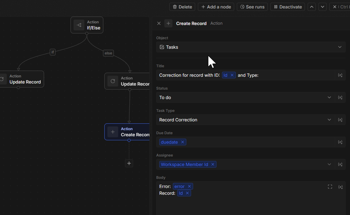Remove the duedate variable chip
Image resolution: width=350 pixels, height=215 pixels.
183,142
